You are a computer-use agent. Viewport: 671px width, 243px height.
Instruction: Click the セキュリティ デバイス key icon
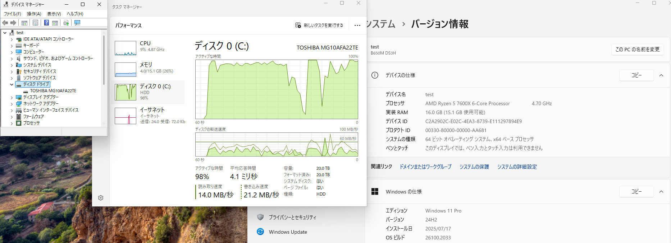19,71
